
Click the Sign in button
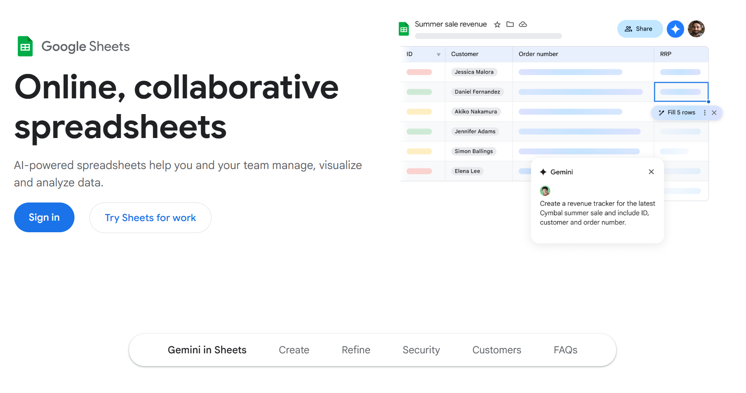coord(44,217)
